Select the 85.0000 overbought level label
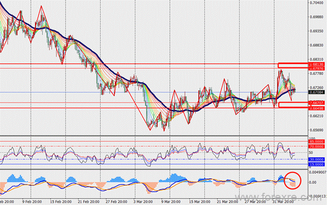This screenshot has width=327, height=205. 316,142
